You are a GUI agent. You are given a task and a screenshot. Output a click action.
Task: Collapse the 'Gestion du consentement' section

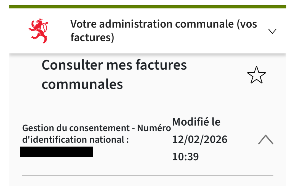click(x=266, y=140)
